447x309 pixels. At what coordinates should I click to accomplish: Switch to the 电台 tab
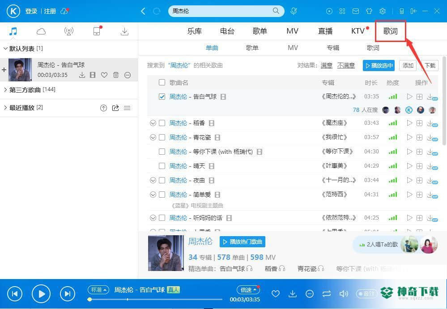(227, 31)
